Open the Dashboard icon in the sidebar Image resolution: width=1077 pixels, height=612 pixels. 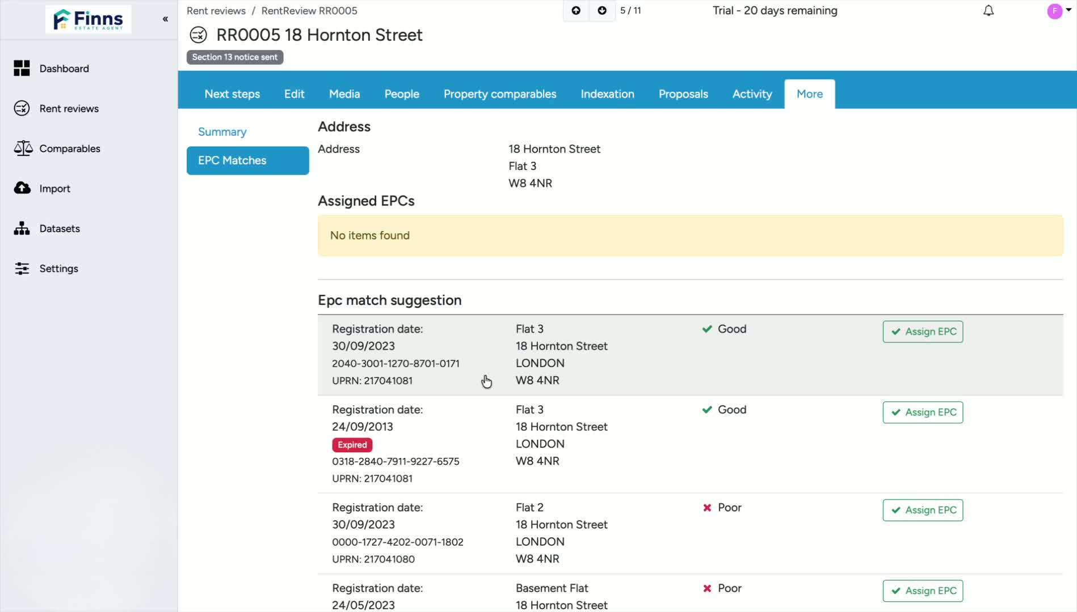(22, 68)
